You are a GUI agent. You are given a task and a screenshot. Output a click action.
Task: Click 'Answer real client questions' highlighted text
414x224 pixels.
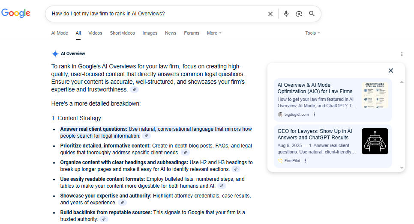94,129
